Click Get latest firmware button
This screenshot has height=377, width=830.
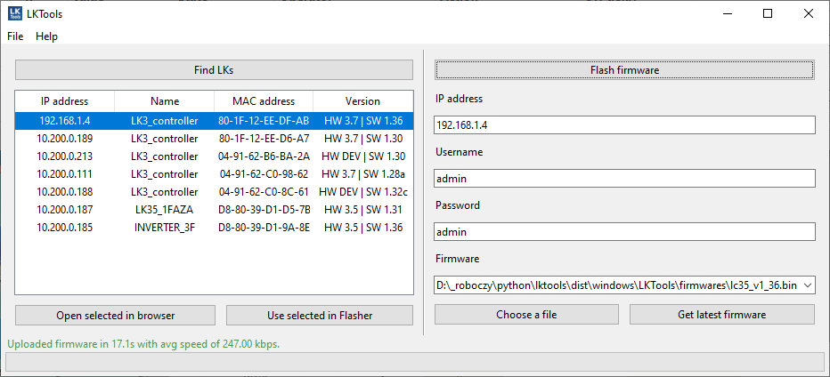pyautogui.click(x=722, y=315)
